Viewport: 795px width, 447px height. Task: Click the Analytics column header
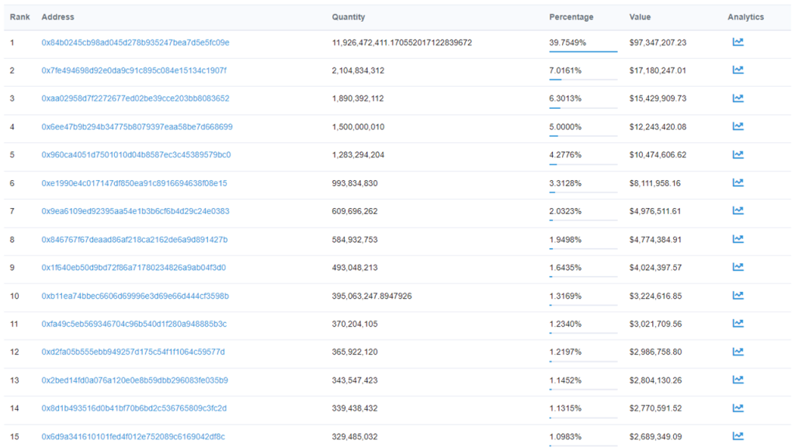tap(745, 17)
